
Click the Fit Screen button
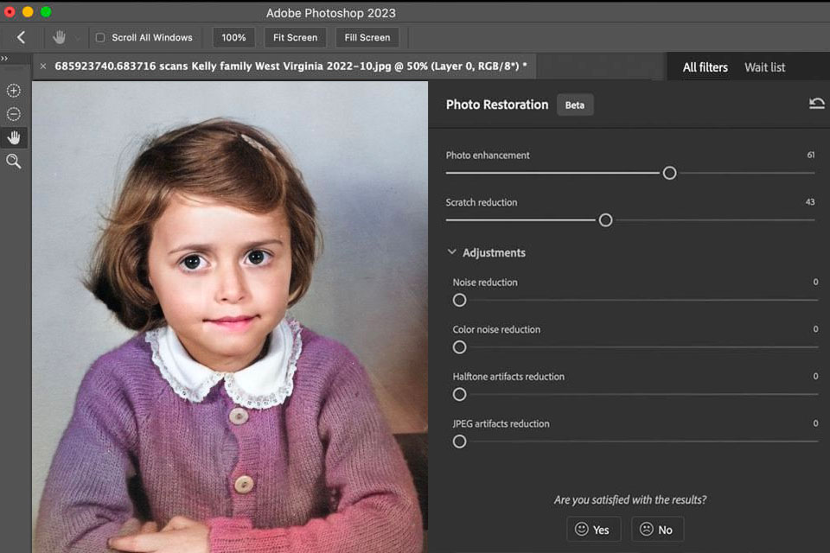(x=296, y=37)
